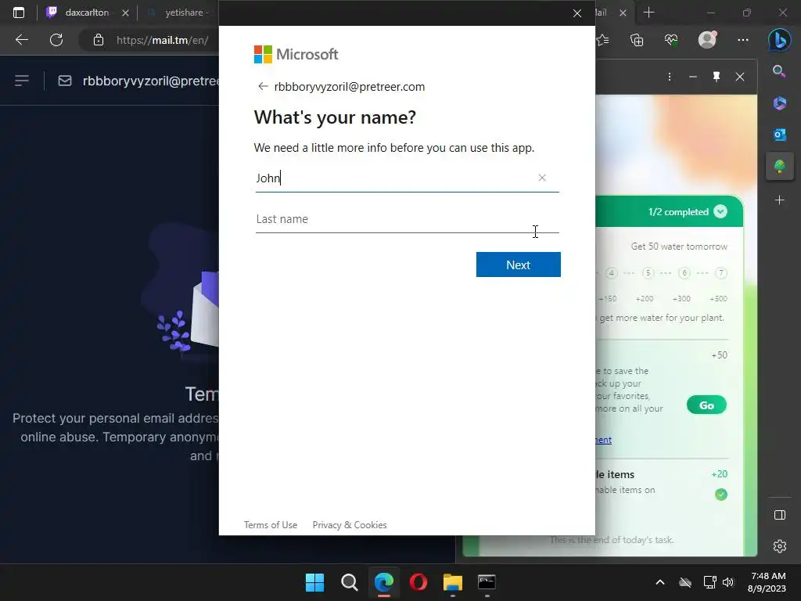This screenshot has width=801, height=601.
Task: Open Edge Favorites star icon
Action: (x=603, y=40)
